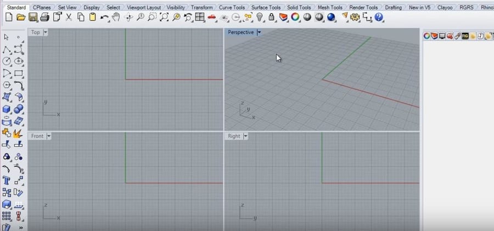494x231 pixels.
Task: Select the Box solid tool
Action: pos(6,109)
